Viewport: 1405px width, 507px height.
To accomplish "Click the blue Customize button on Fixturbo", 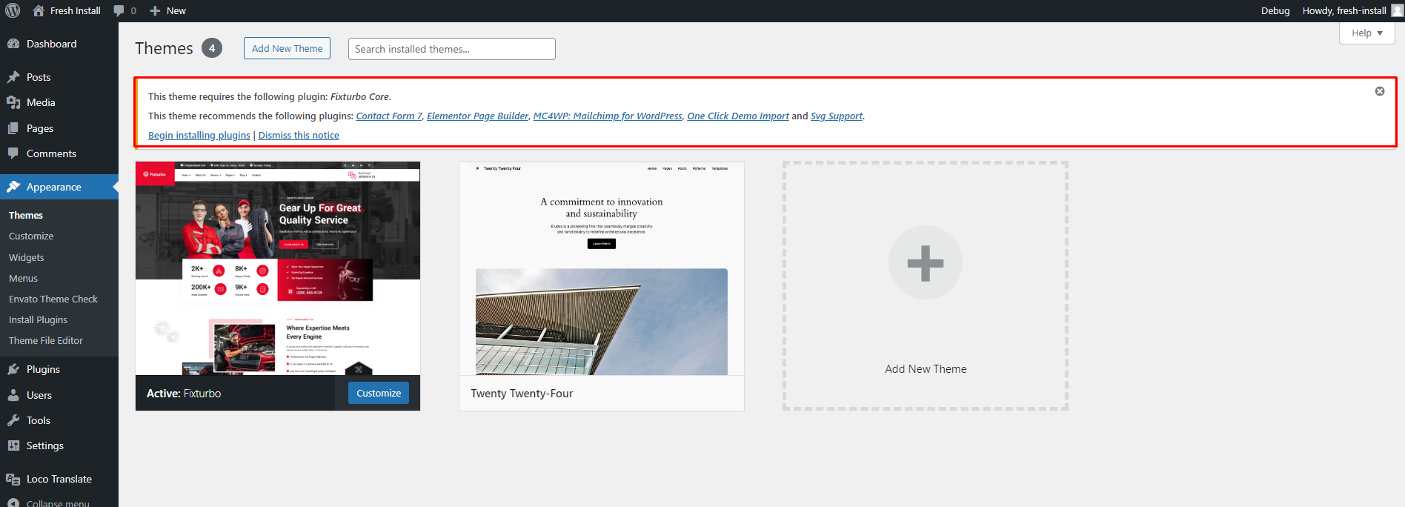I will tap(379, 393).
